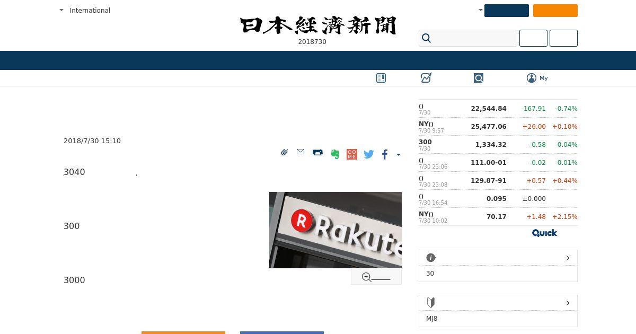This screenshot has width=636, height=334.
Task: Select the NY market row showing 25,477.06
Action: 498,127
